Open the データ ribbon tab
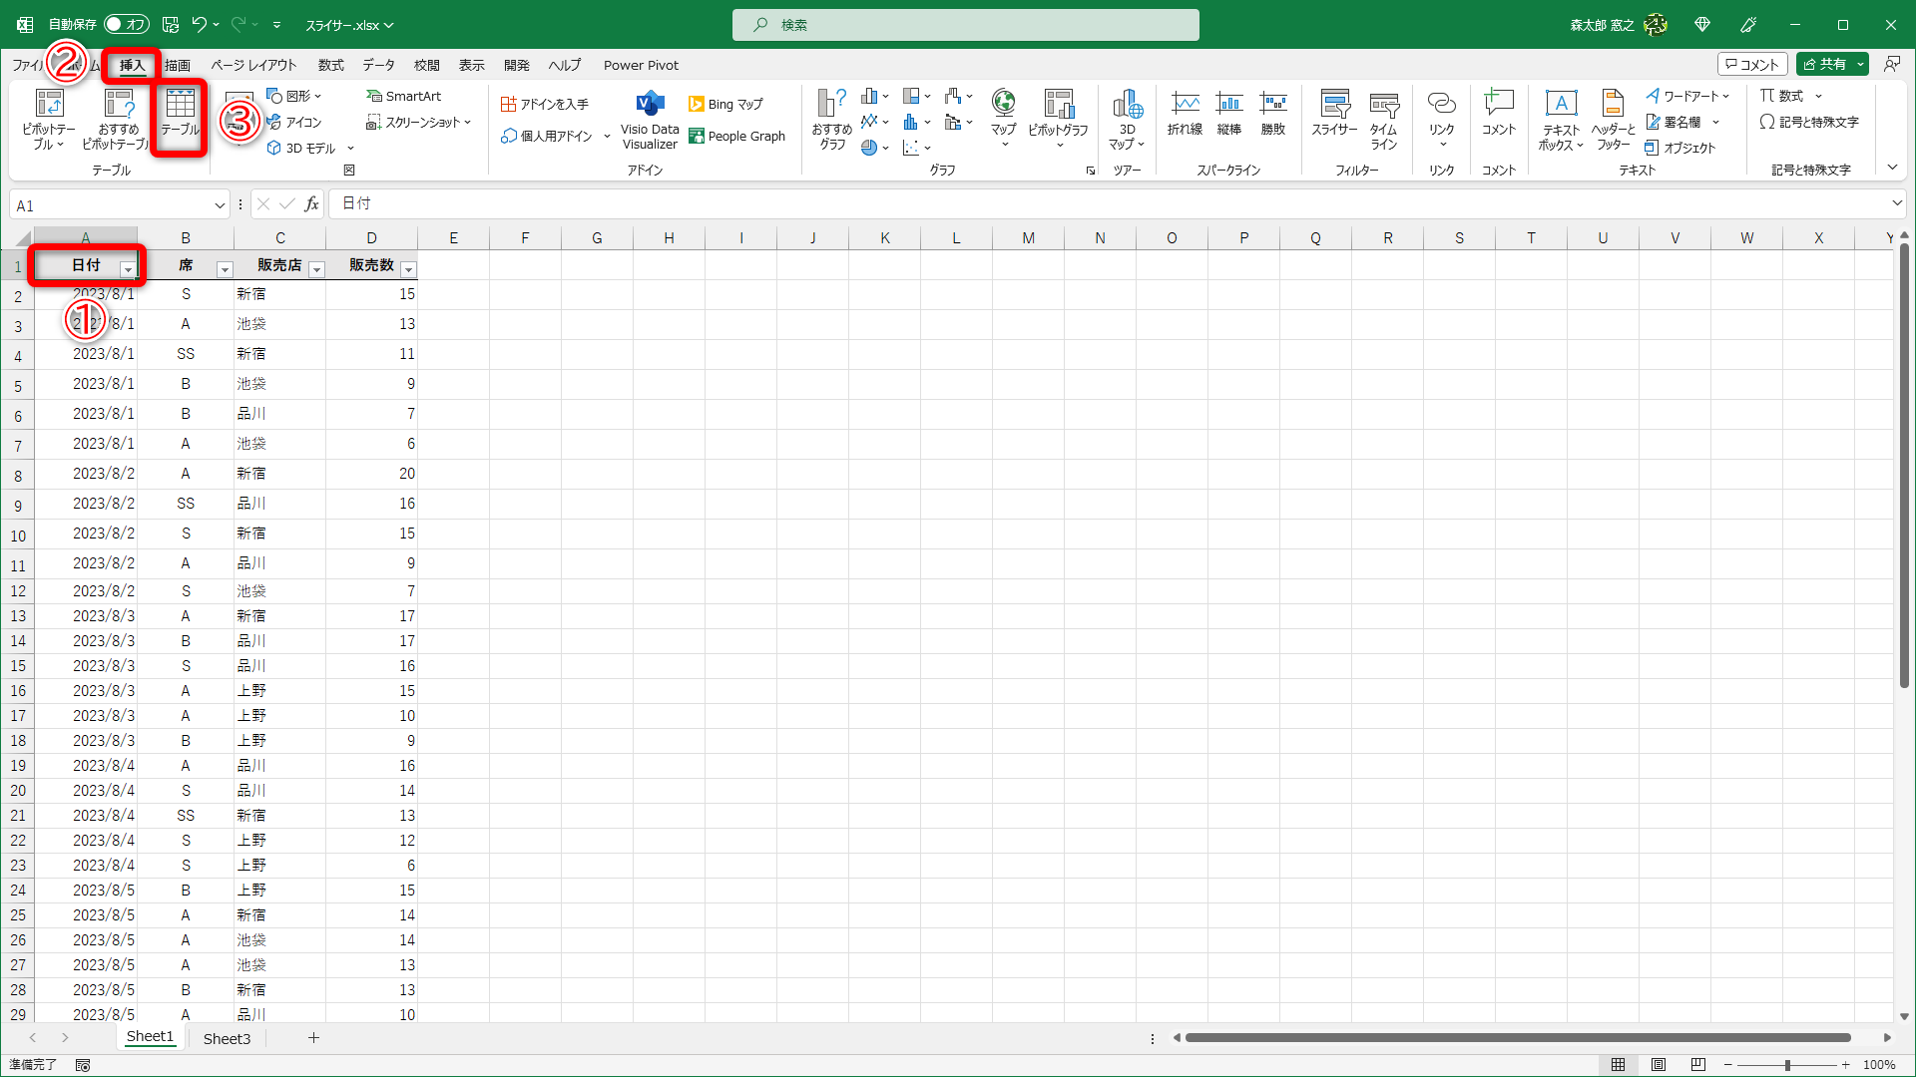The width and height of the screenshot is (1916, 1077). click(x=378, y=65)
